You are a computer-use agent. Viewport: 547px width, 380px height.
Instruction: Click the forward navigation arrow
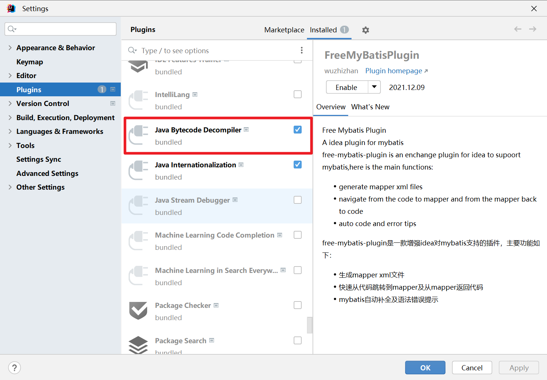point(533,29)
